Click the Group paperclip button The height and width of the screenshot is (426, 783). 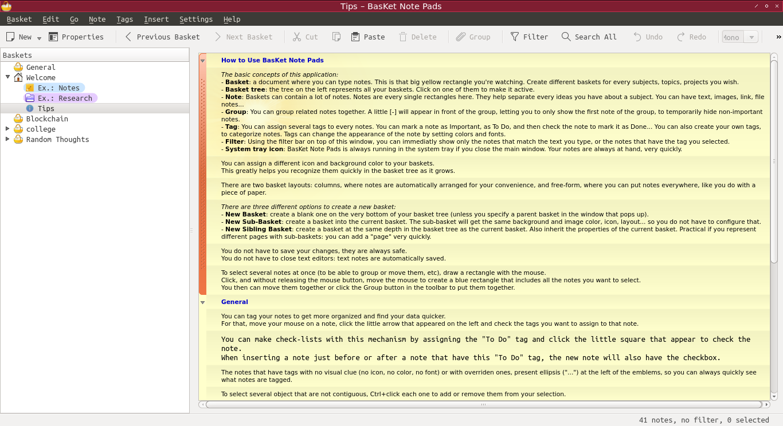(x=473, y=37)
